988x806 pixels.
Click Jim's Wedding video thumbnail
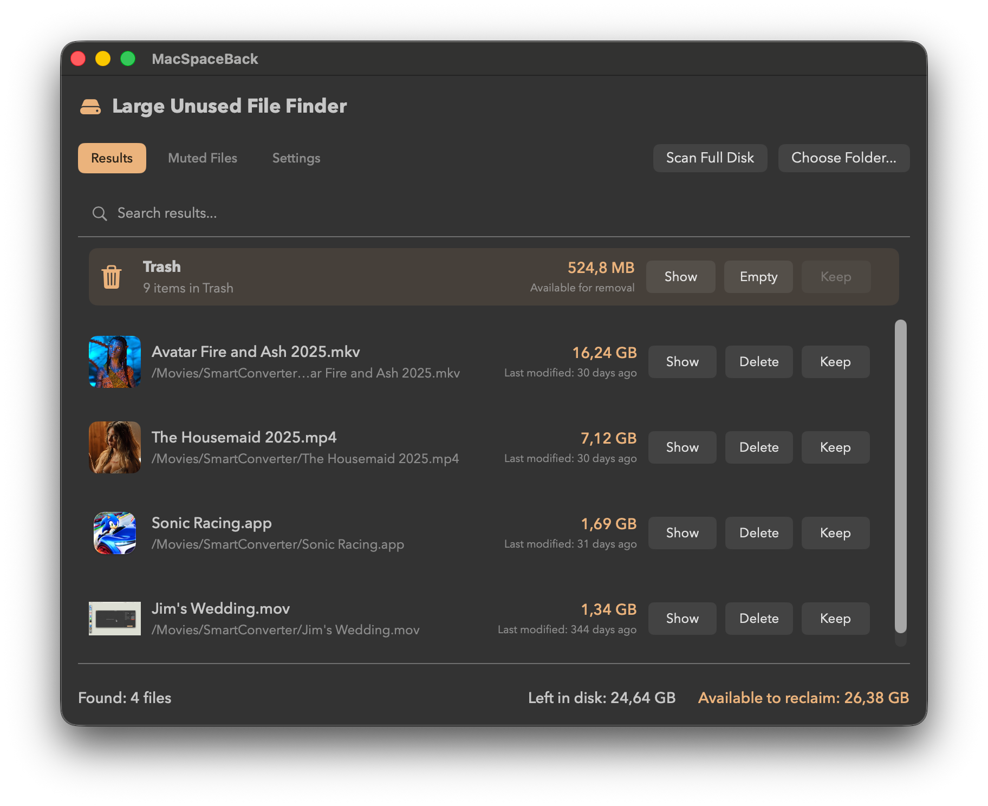click(x=115, y=619)
